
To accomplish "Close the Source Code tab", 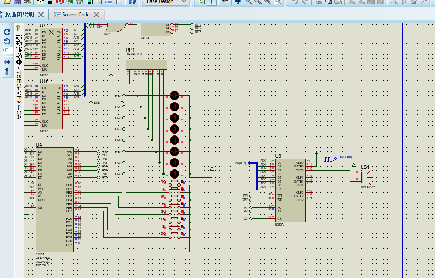I will [97, 14].
